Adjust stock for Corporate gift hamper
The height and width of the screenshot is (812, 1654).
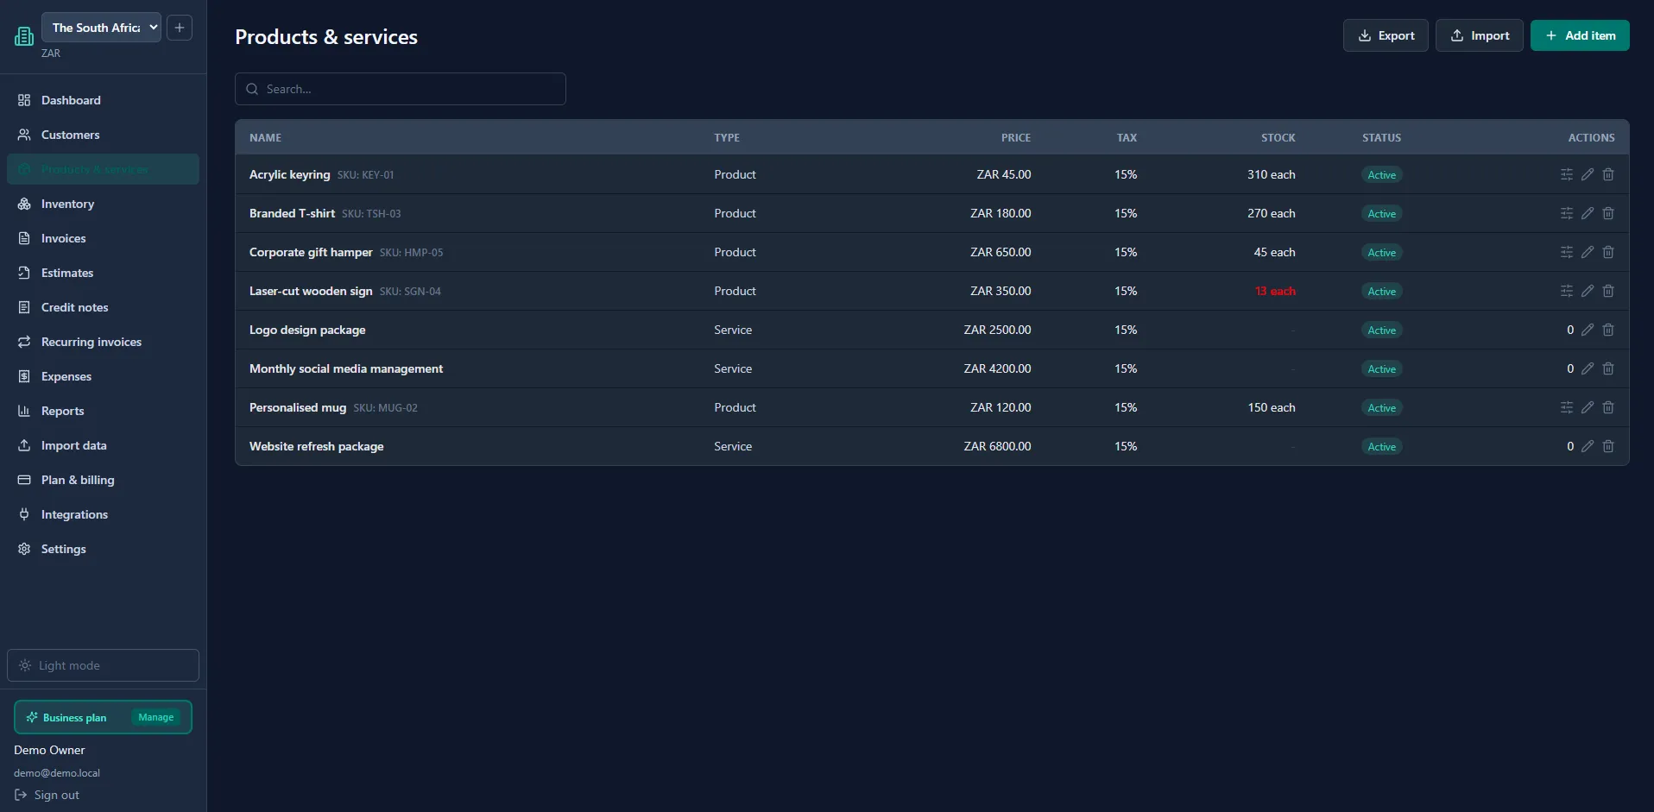(x=1567, y=252)
